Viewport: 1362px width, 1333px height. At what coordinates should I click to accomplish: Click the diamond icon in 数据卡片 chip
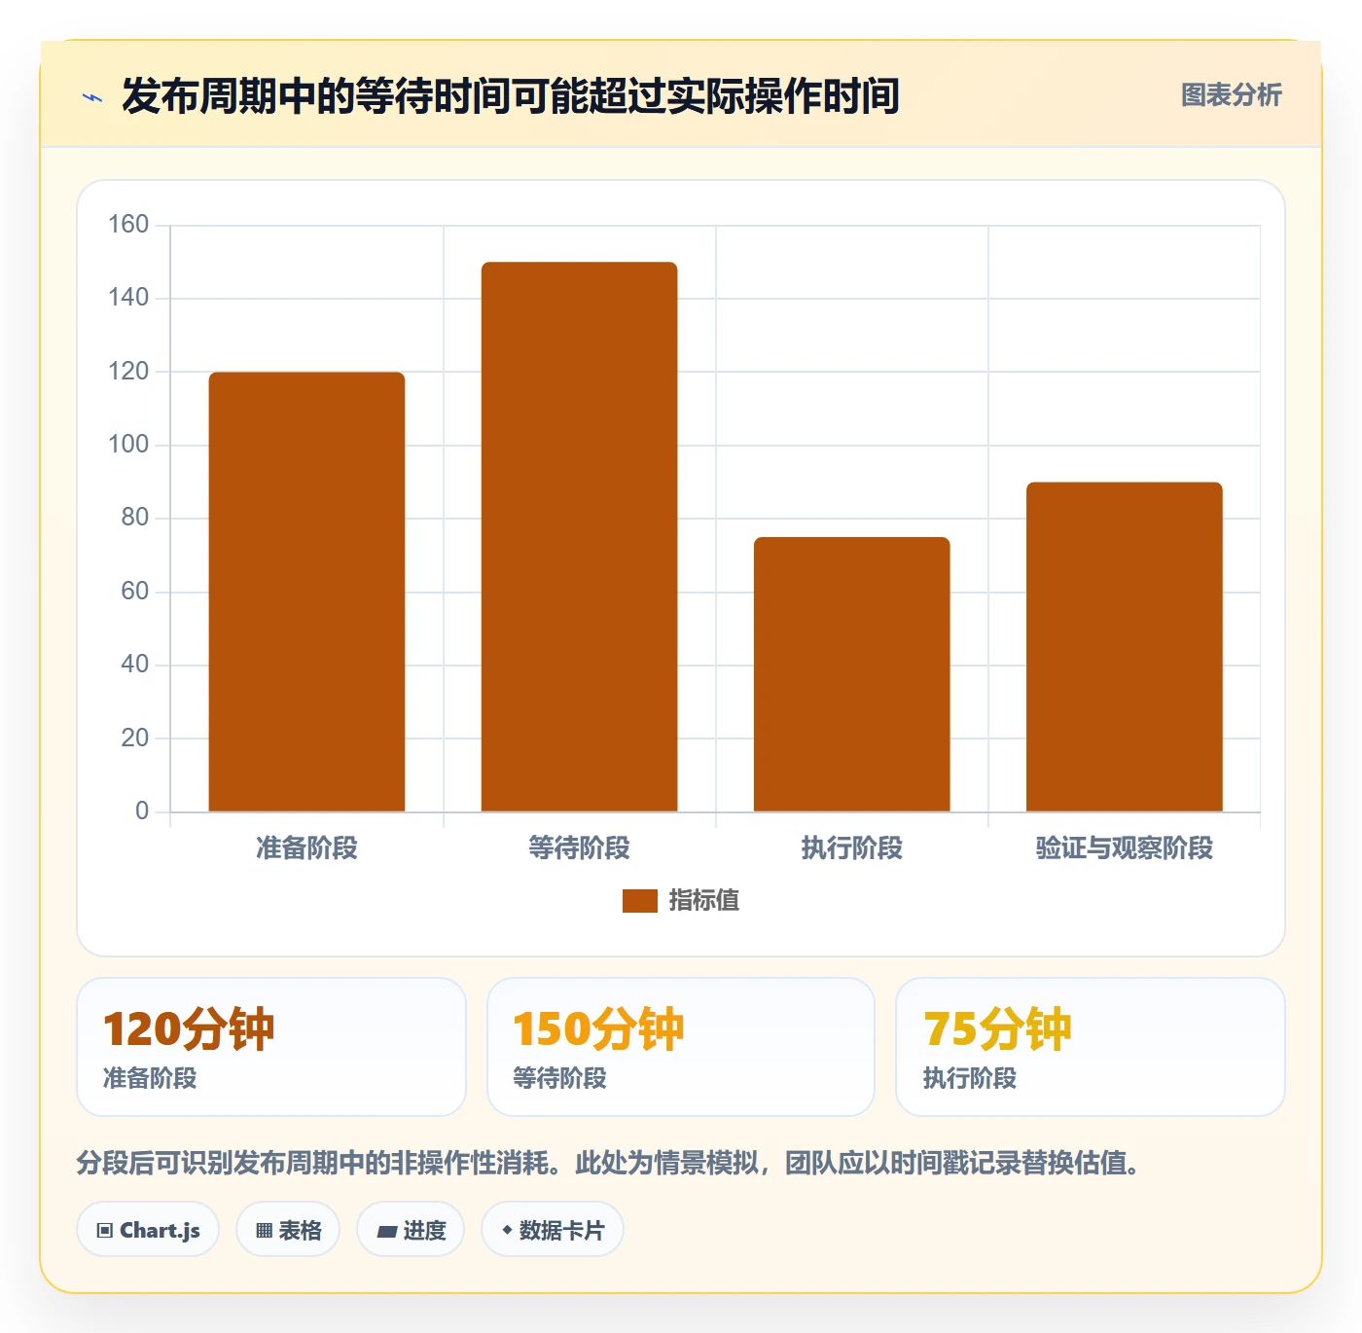point(507,1230)
